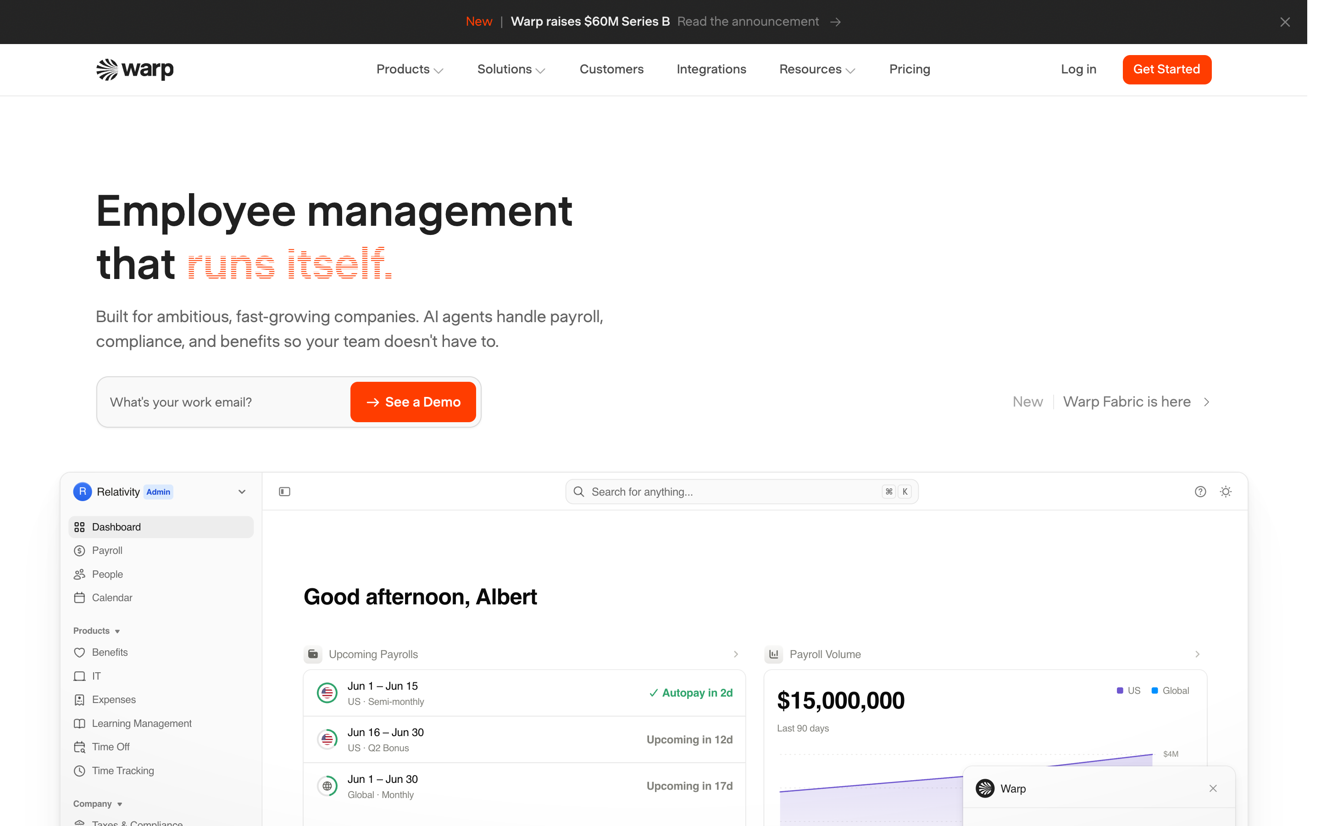Open Time Off in the sidebar

161,747
